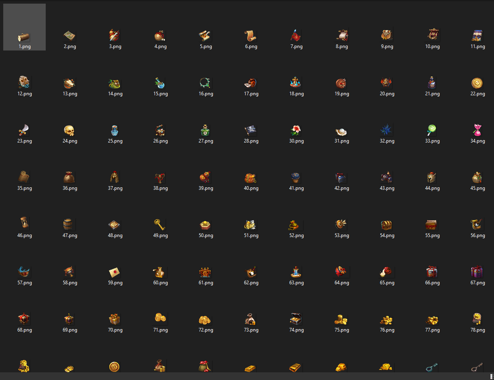Open the treasure chest icon for 54.png
494x380 pixels.
pos(387,225)
